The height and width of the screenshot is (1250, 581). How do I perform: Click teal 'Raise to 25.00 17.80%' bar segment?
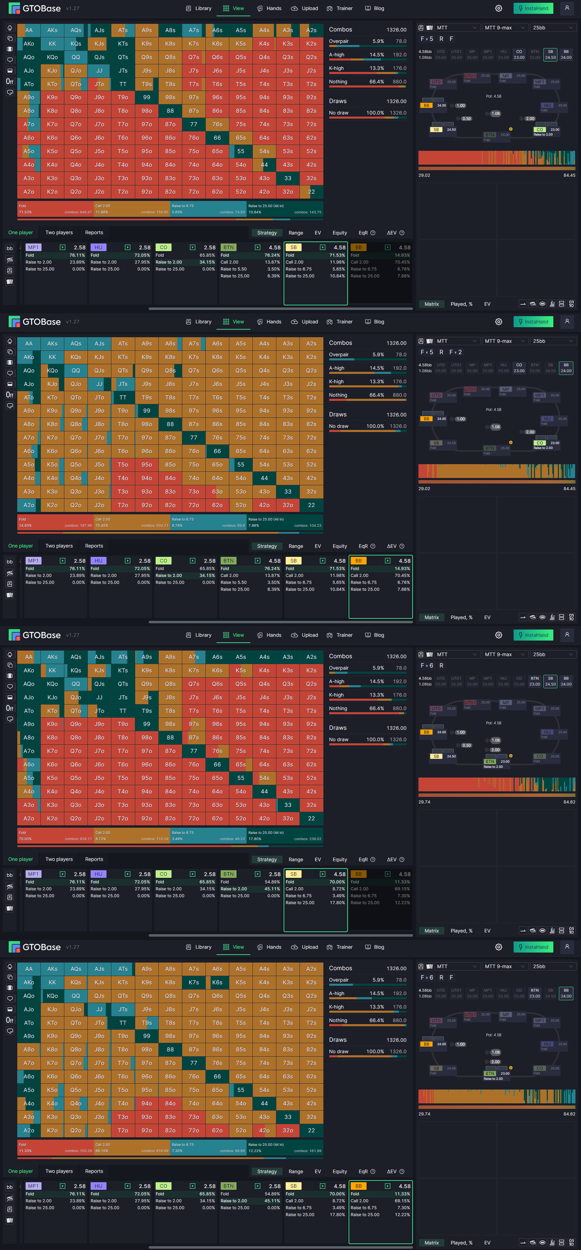pos(285,836)
